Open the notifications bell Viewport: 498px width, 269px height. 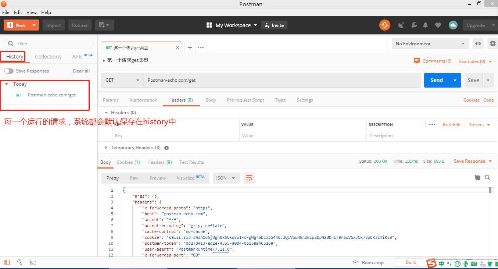tap(426, 25)
